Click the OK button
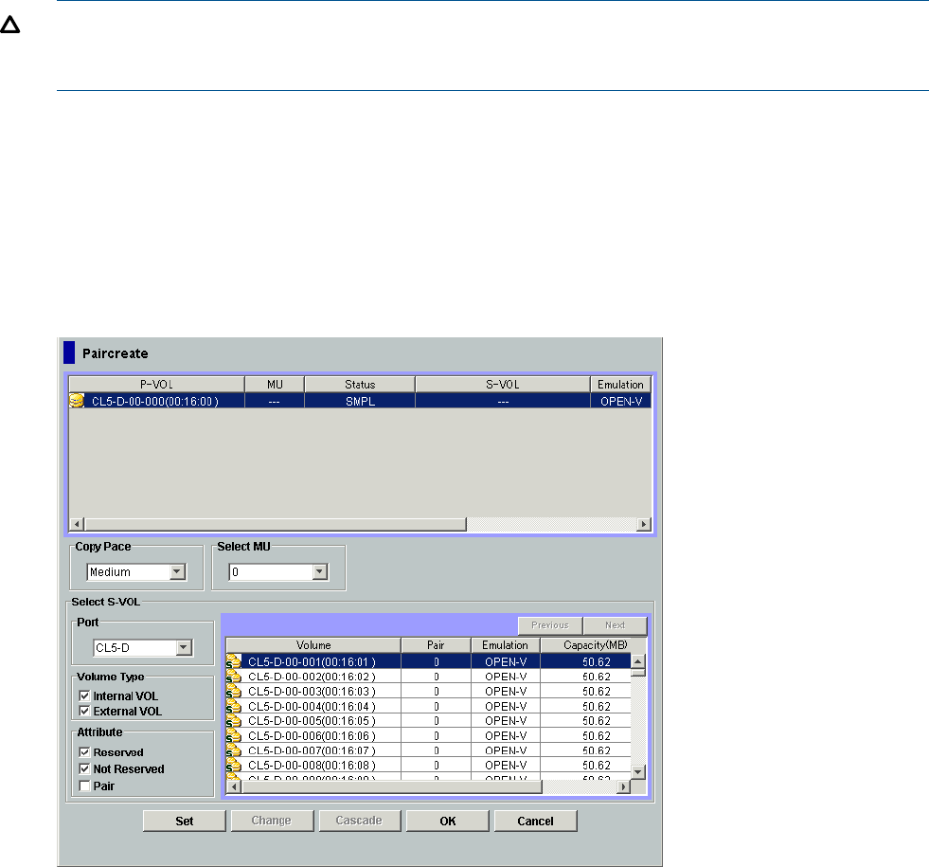The width and height of the screenshot is (929, 867). tap(447, 821)
